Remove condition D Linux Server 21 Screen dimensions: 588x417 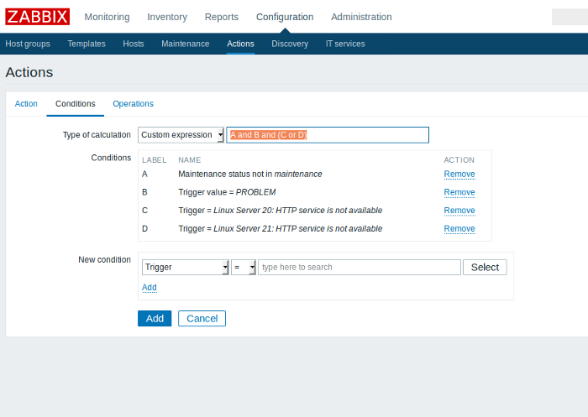(x=459, y=228)
